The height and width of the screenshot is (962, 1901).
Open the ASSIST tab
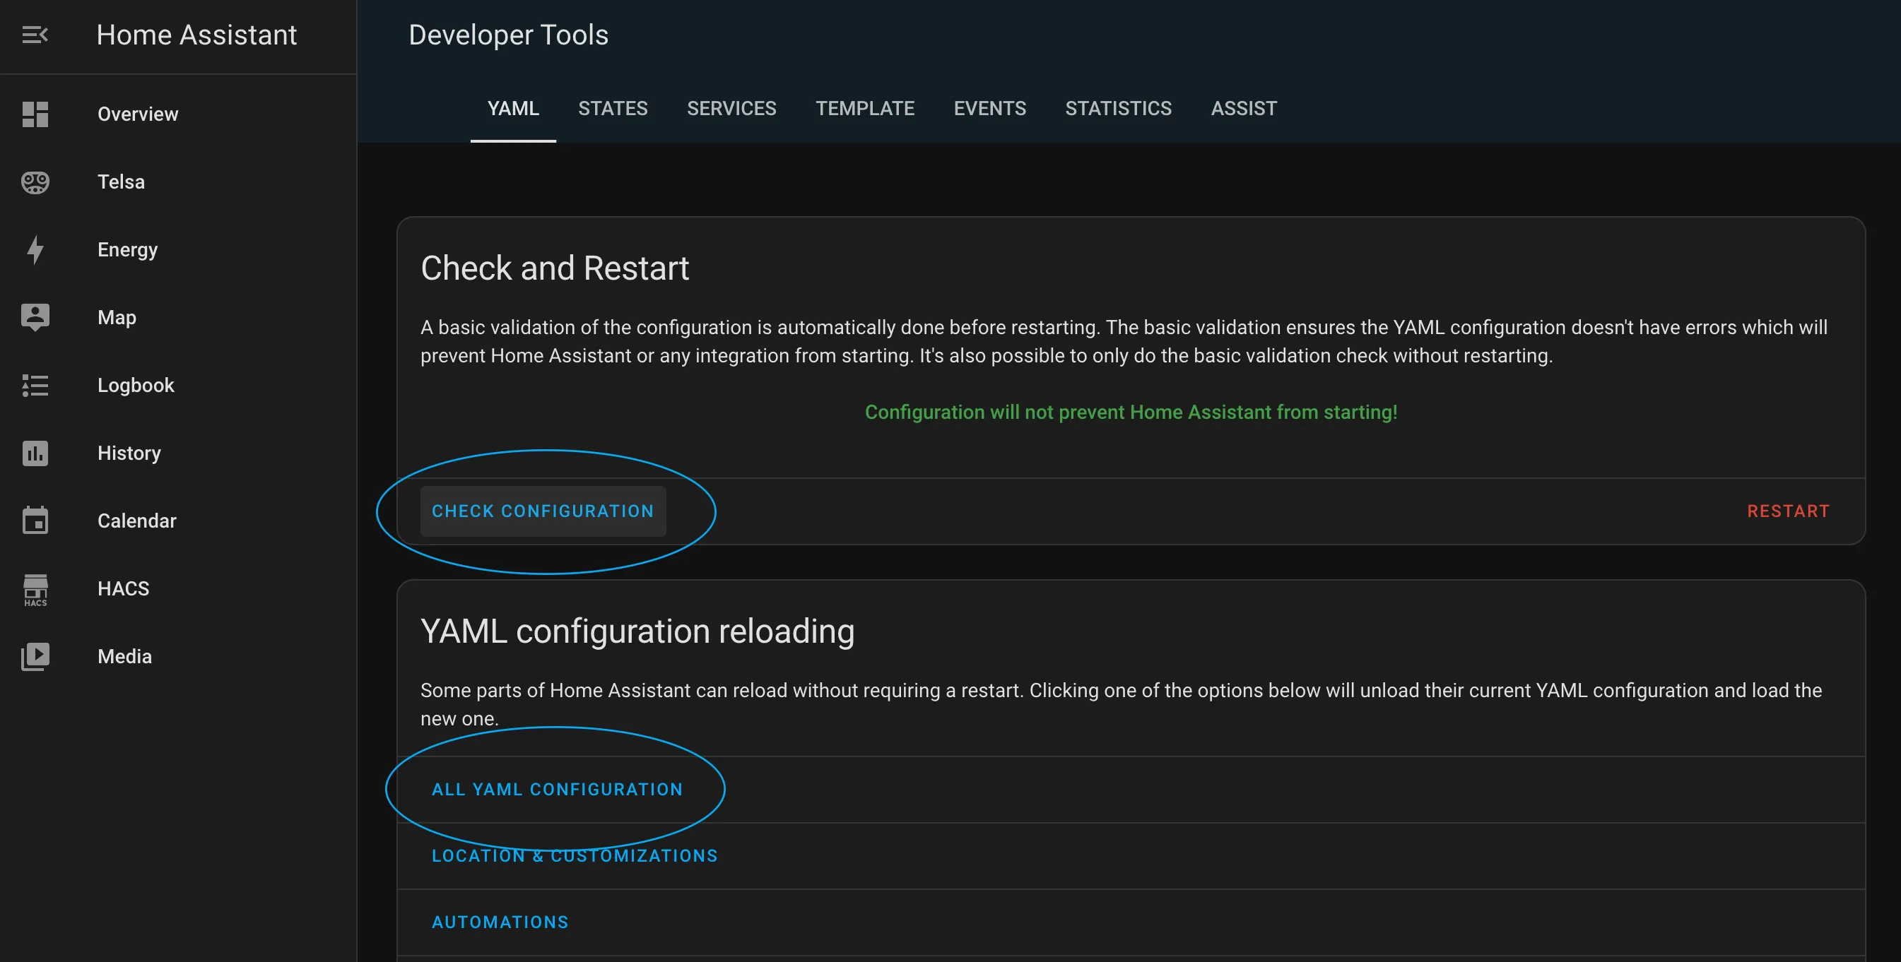(x=1243, y=109)
